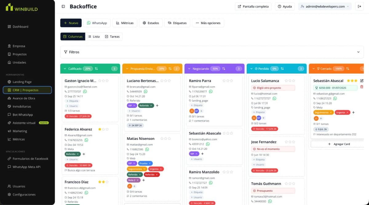Click the star rating on Tomás Guthmann card

pos(290,184)
